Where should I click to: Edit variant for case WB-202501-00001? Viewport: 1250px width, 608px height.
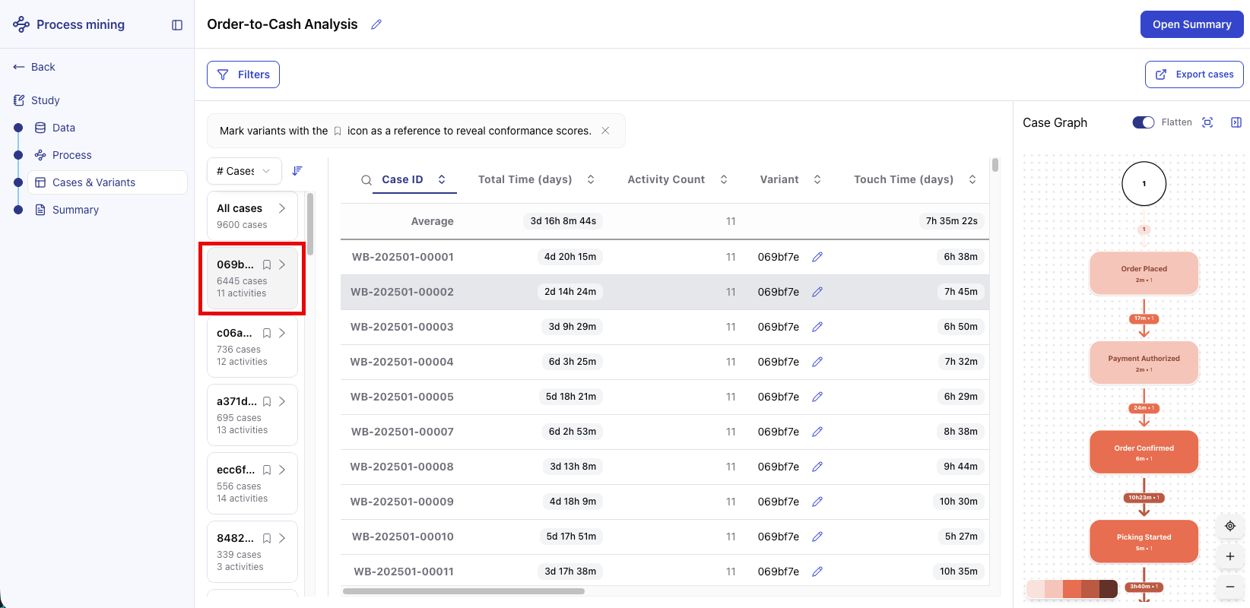click(x=817, y=257)
